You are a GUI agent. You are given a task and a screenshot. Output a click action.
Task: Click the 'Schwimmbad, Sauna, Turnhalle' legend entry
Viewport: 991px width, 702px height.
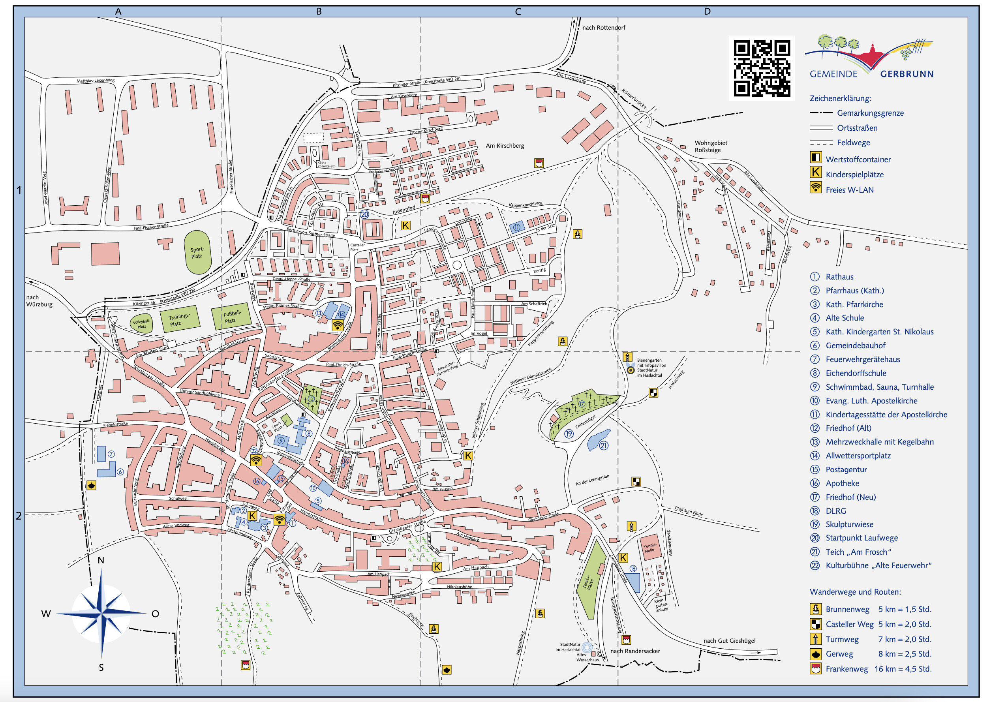880,387
